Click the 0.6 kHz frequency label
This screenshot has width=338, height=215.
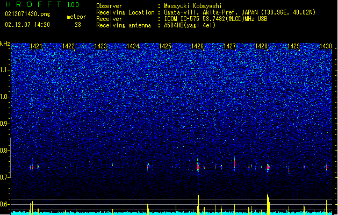[4, 204]
